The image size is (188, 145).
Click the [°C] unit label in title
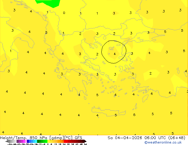pos(70,138)
